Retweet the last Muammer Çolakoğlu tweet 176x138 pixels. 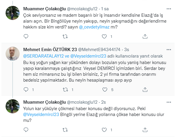pyautogui.click(x=65, y=130)
